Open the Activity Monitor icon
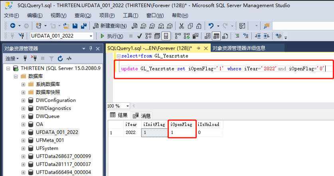 click(x=242, y=26)
